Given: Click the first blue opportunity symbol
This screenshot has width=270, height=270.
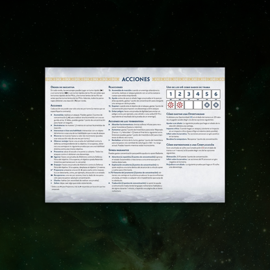Looking at the screenshot, I should point(207,105).
